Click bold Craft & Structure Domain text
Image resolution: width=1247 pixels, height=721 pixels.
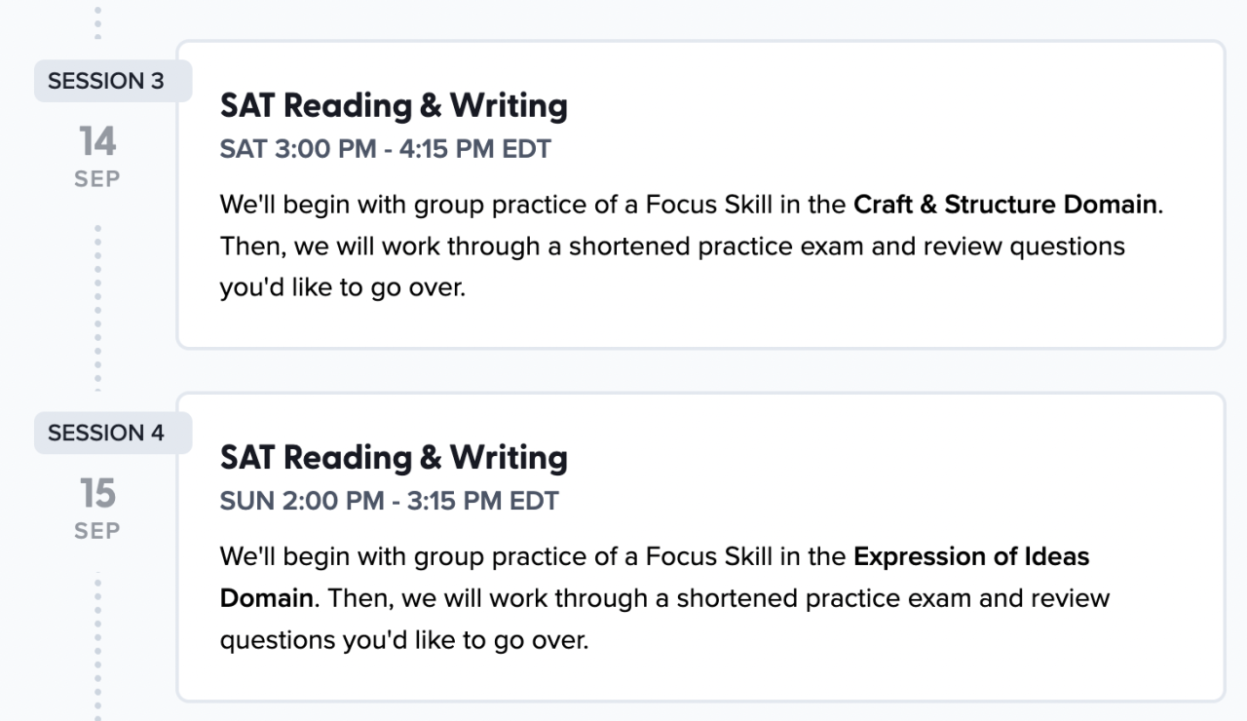coord(1007,206)
